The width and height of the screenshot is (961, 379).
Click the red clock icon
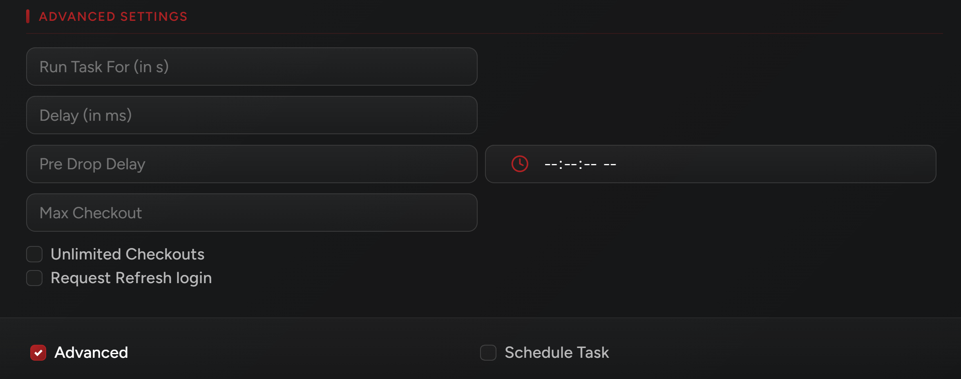click(520, 164)
